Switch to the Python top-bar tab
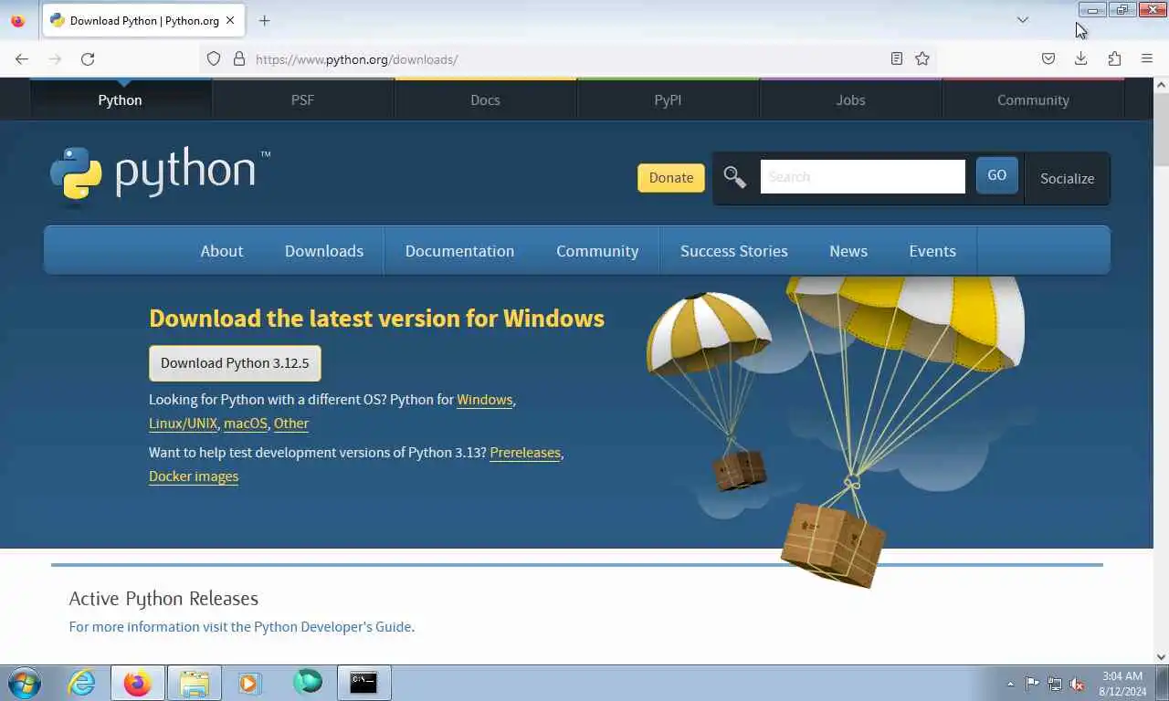1169x701 pixels. [x=121, y=100]
